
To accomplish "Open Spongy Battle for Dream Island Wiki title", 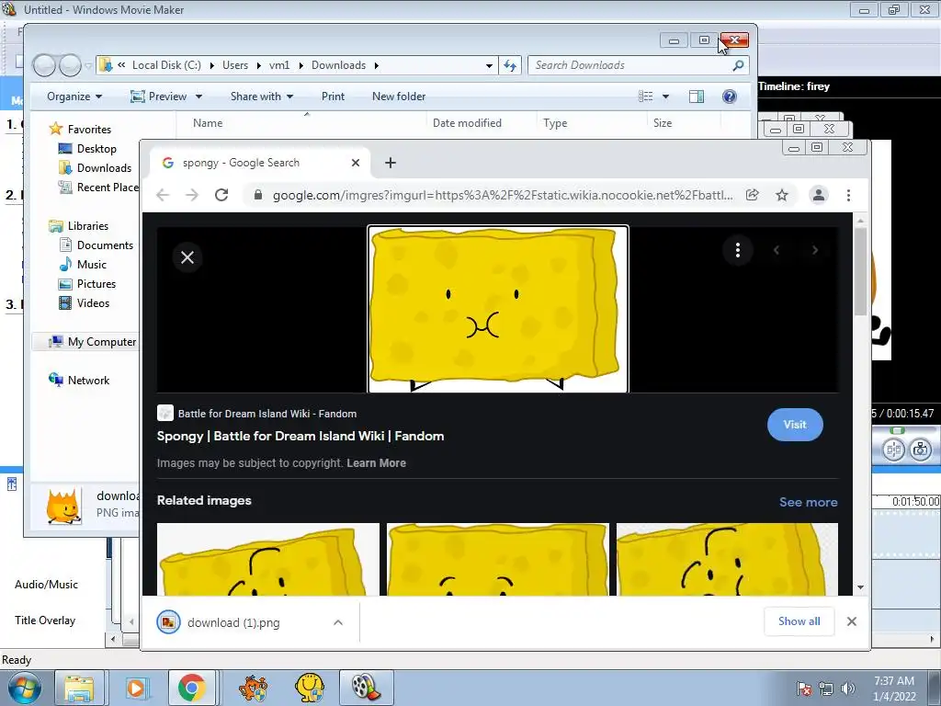I will pyautogui.click(x=300, y=436).
